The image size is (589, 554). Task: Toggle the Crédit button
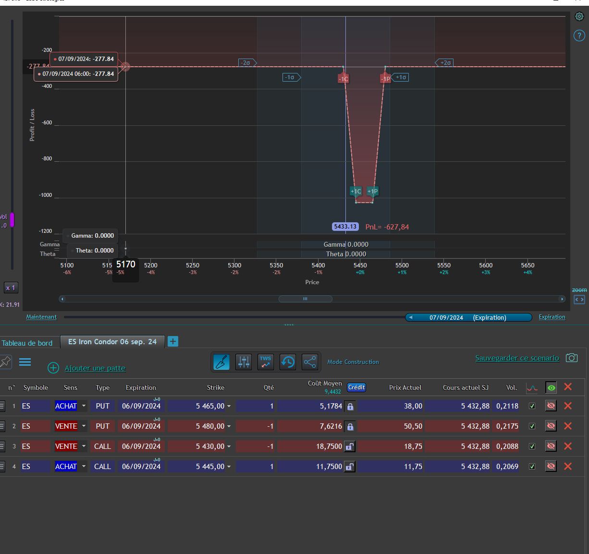[x=356, y=387]
